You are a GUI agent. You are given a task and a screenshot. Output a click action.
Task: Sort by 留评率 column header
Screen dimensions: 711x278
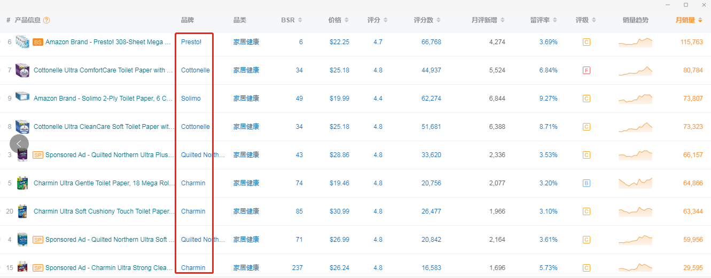543,20
